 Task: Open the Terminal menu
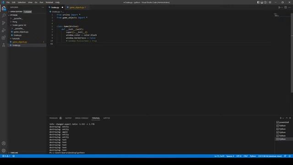pos(49,2)
